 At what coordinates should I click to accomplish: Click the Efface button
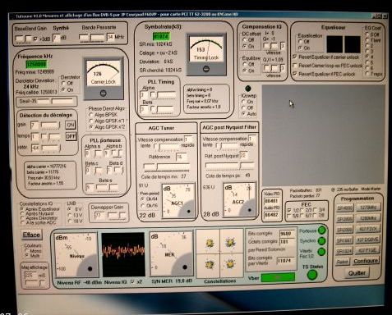[x=31, y=235]
